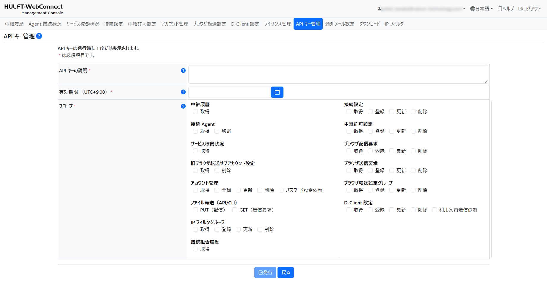Go to 中継履歴 tab
Image resolution: width=547 pixels, height=285 pixels.
pos(14,24)
